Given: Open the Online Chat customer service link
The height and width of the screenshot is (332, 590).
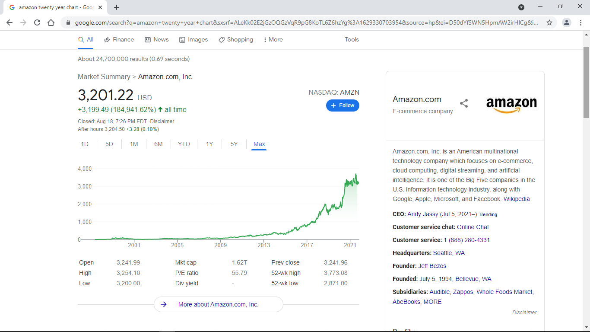Looking at the screenshot, I should click(x=473, y=227).
